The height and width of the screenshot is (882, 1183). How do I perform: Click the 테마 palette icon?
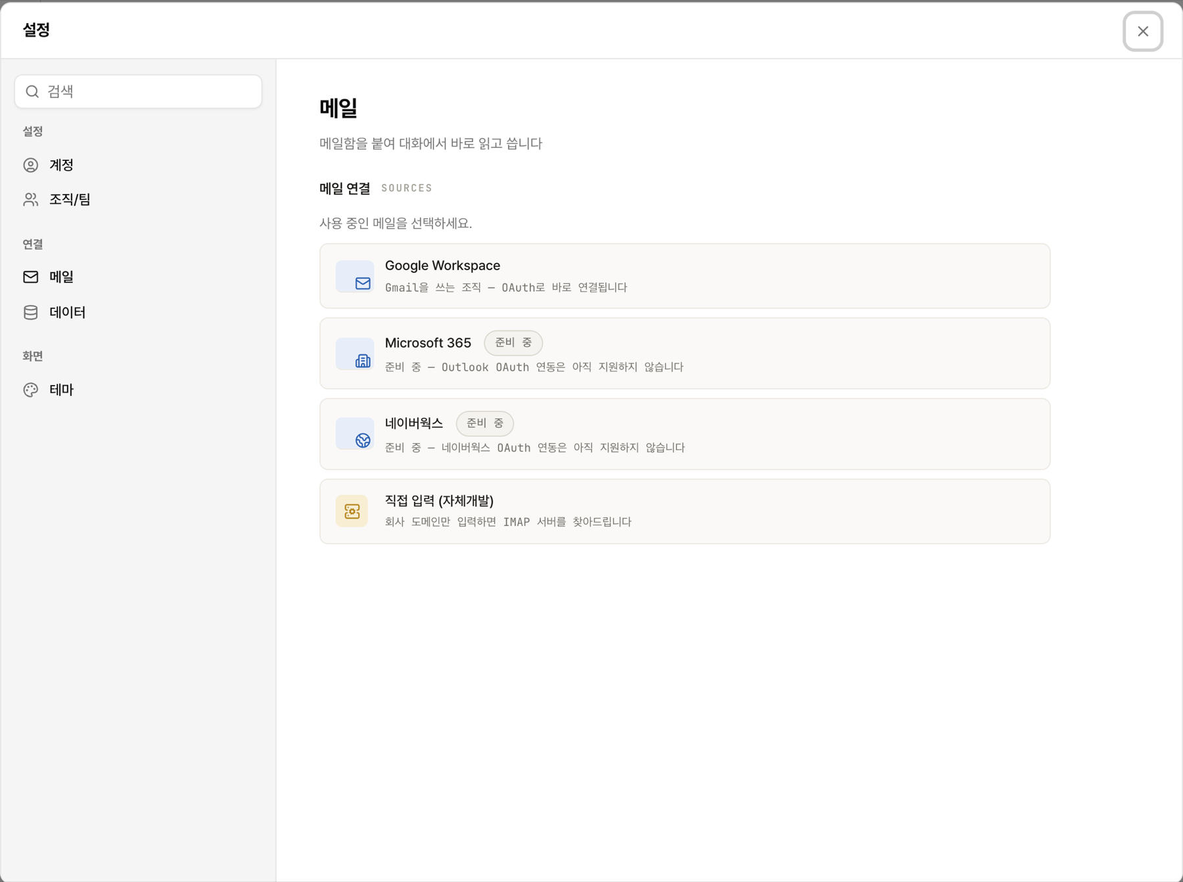pos(31,390)
